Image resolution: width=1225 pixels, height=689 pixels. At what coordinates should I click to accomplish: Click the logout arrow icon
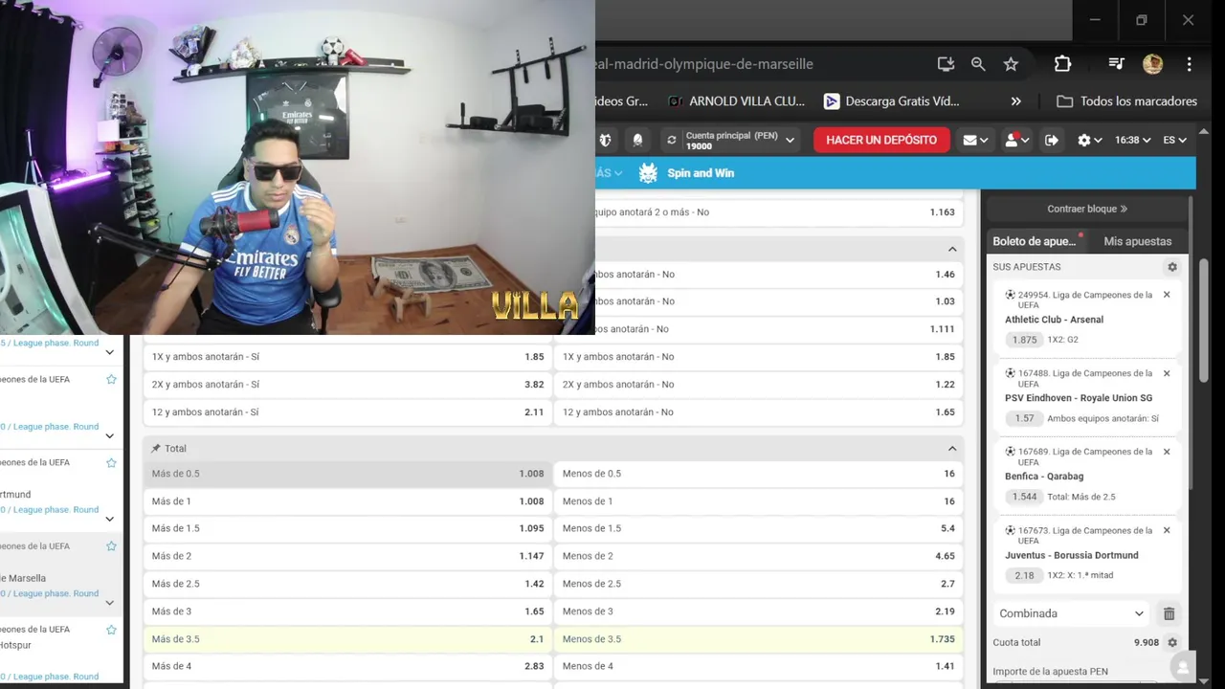(x=1052, y=140)
